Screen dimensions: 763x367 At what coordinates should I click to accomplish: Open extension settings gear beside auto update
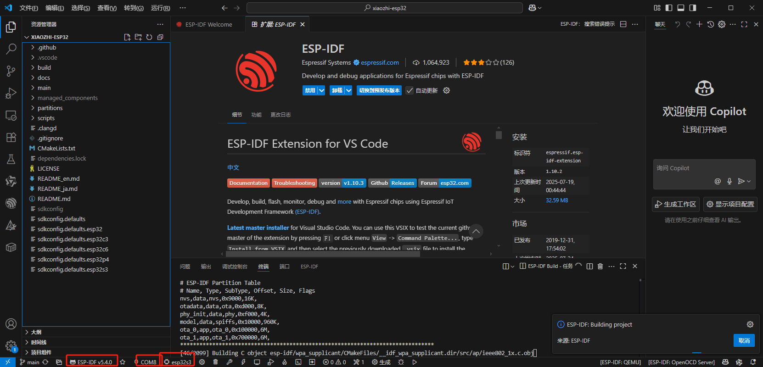pyautogui.click(x=446, y=90)
